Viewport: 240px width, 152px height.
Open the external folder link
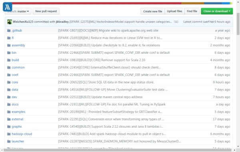[18, 119]
